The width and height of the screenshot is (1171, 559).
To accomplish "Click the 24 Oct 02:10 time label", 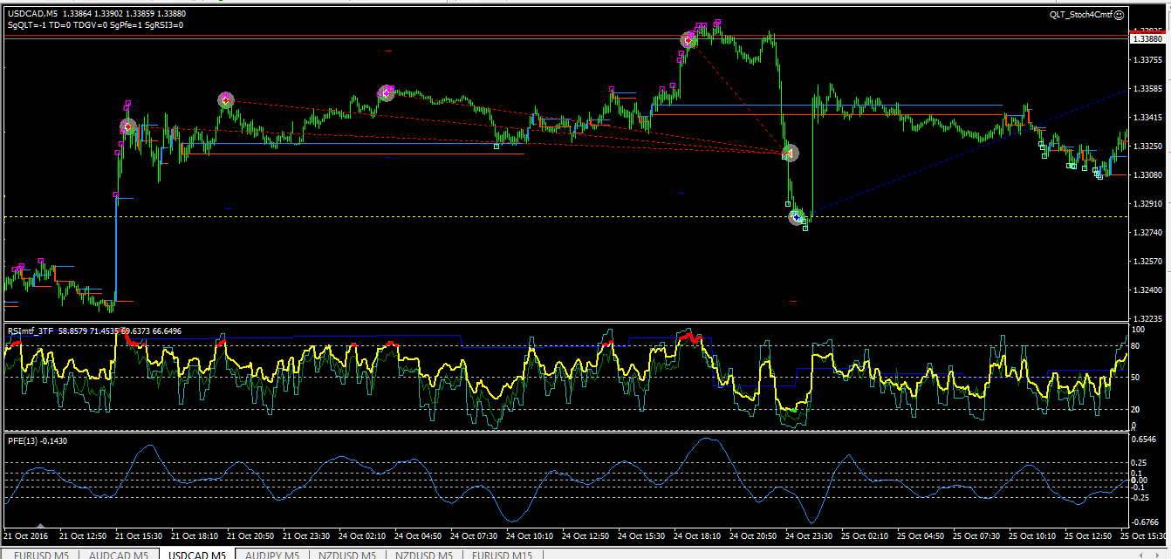I will [x=364, y=536].
